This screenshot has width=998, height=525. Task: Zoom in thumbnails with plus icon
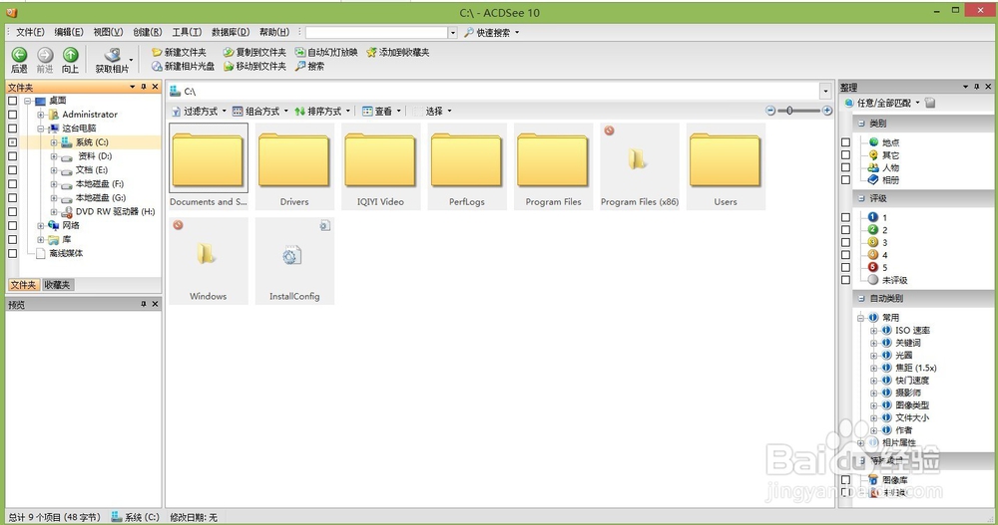click(827, 111)
